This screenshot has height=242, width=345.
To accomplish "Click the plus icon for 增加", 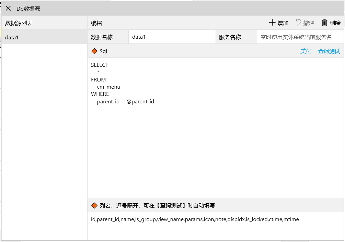I will (x=272, y=23).
